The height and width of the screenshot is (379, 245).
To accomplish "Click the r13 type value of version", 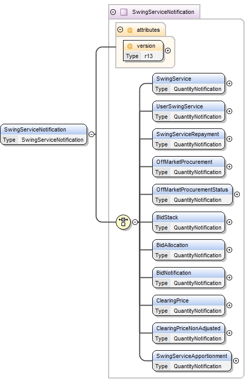I will (149, 56).
